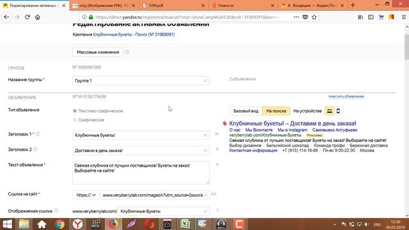Viewport: 409px width, 230px height.
Task: Open the yellow bookmark extension icon
Action: point(391,17)
